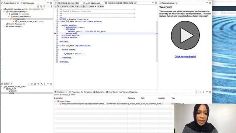This screenshot has height=133, width=236.
Task: Sort problems by Resource column header
Action: click(x=134, y=98)
